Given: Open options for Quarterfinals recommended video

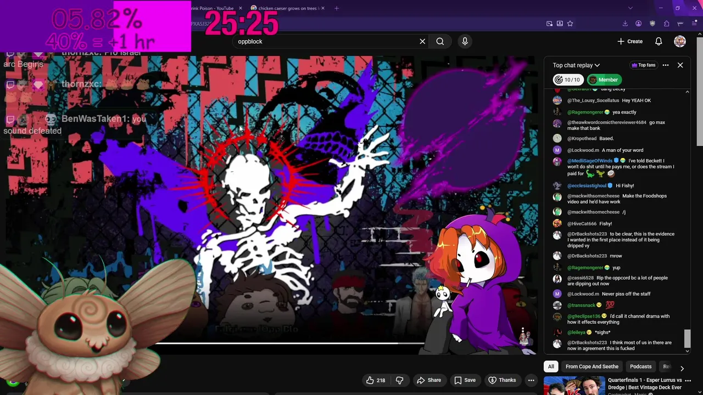Looking at the screenshot, I should 688,380.
